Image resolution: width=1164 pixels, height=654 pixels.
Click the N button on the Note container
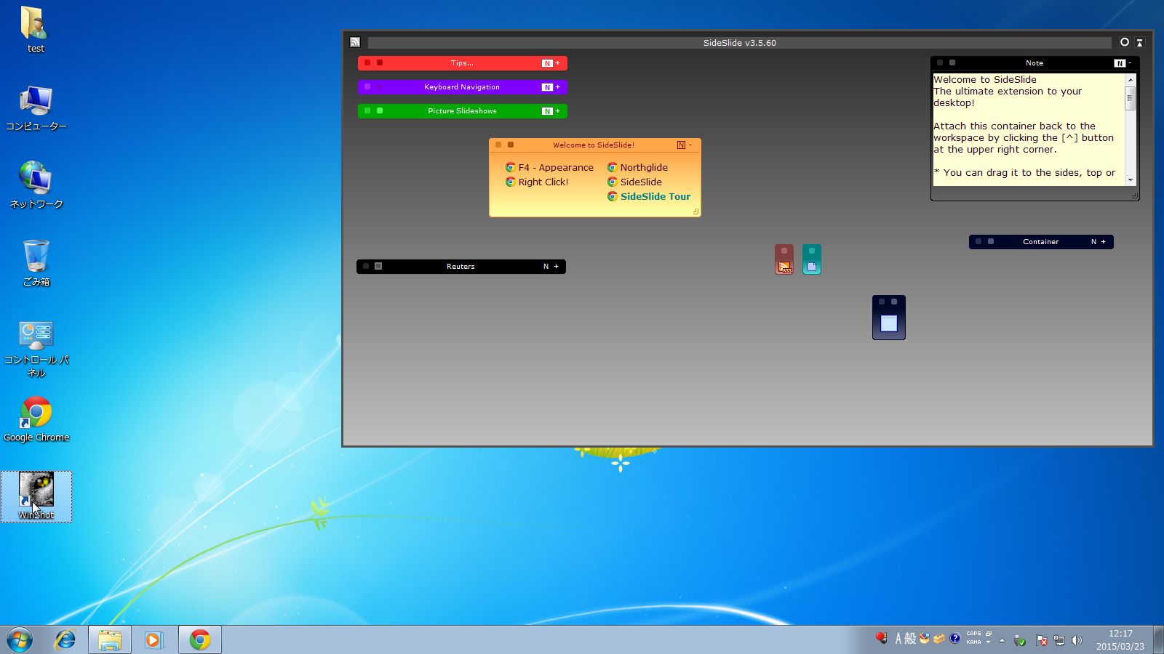[1120, 63]
